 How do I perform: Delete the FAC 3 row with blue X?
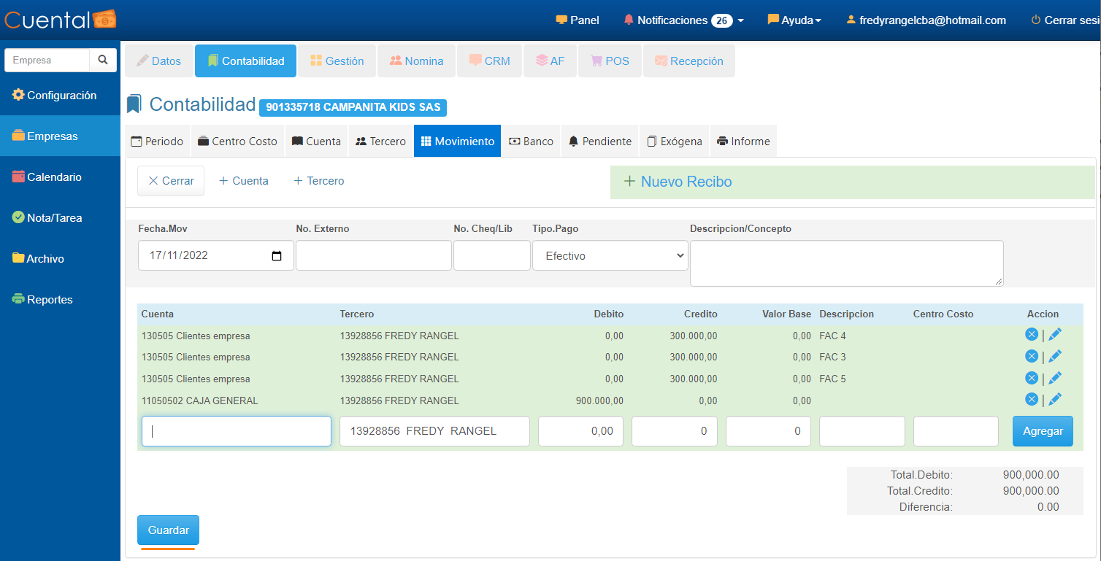(x=1032, y=356)
